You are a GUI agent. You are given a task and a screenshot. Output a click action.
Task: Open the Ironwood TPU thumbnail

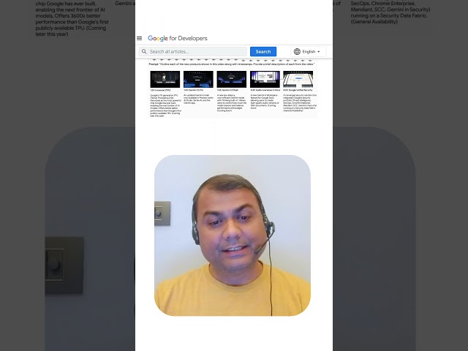click(x=165, y=79)
